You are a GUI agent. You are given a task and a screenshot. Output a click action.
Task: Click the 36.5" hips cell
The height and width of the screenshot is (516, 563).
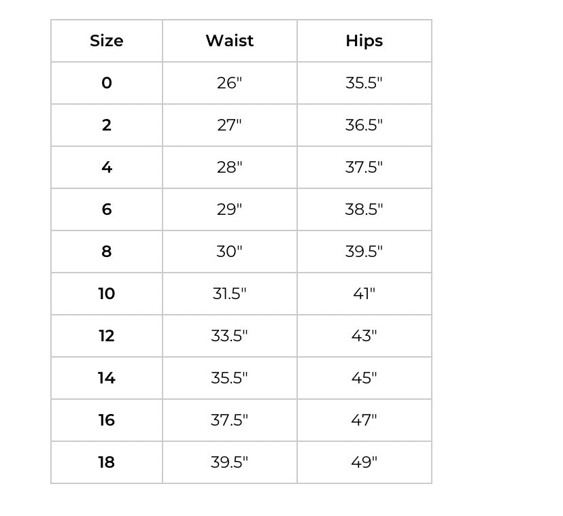point(364,125)
